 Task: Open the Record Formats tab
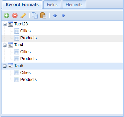tap(22, 5)
